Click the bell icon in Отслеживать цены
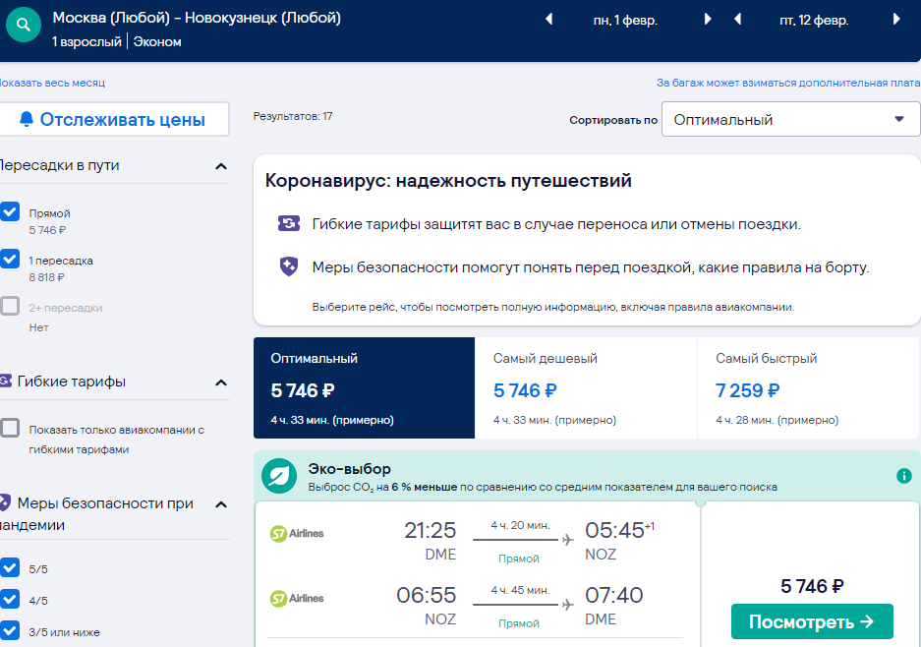Image resolution: width=921 pixels, height=647 pixels. [x=27, y=119]
